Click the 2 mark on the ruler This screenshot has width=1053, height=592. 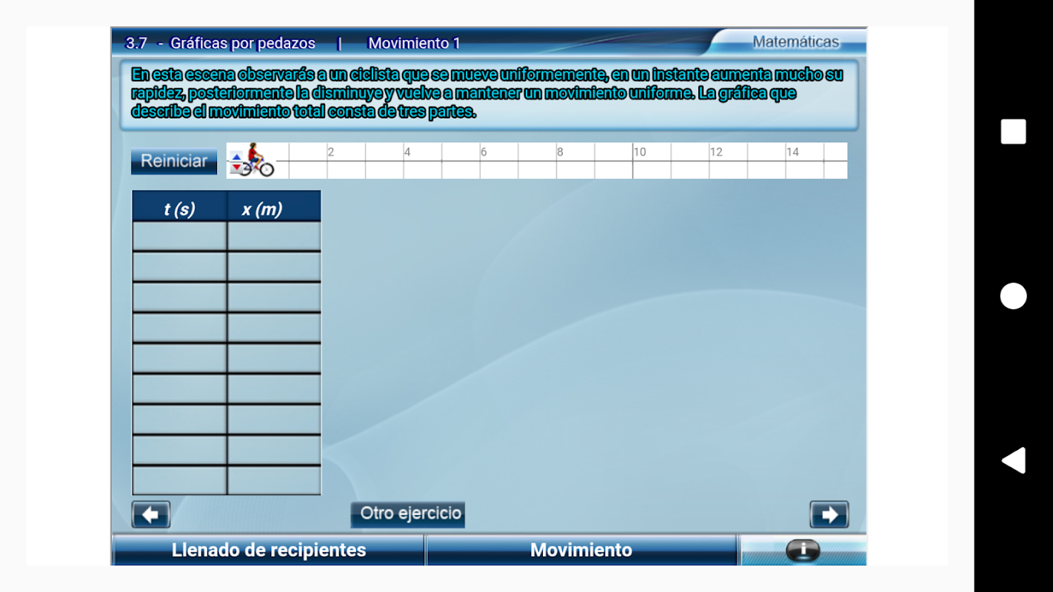point(330,152)
